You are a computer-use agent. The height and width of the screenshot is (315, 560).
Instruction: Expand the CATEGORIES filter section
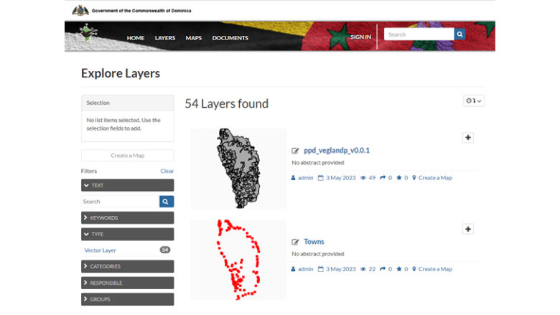127,266
